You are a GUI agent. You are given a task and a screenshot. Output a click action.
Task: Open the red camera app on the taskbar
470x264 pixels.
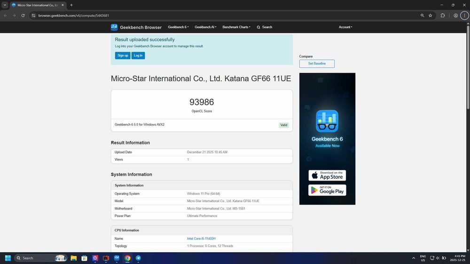(106, 258)
